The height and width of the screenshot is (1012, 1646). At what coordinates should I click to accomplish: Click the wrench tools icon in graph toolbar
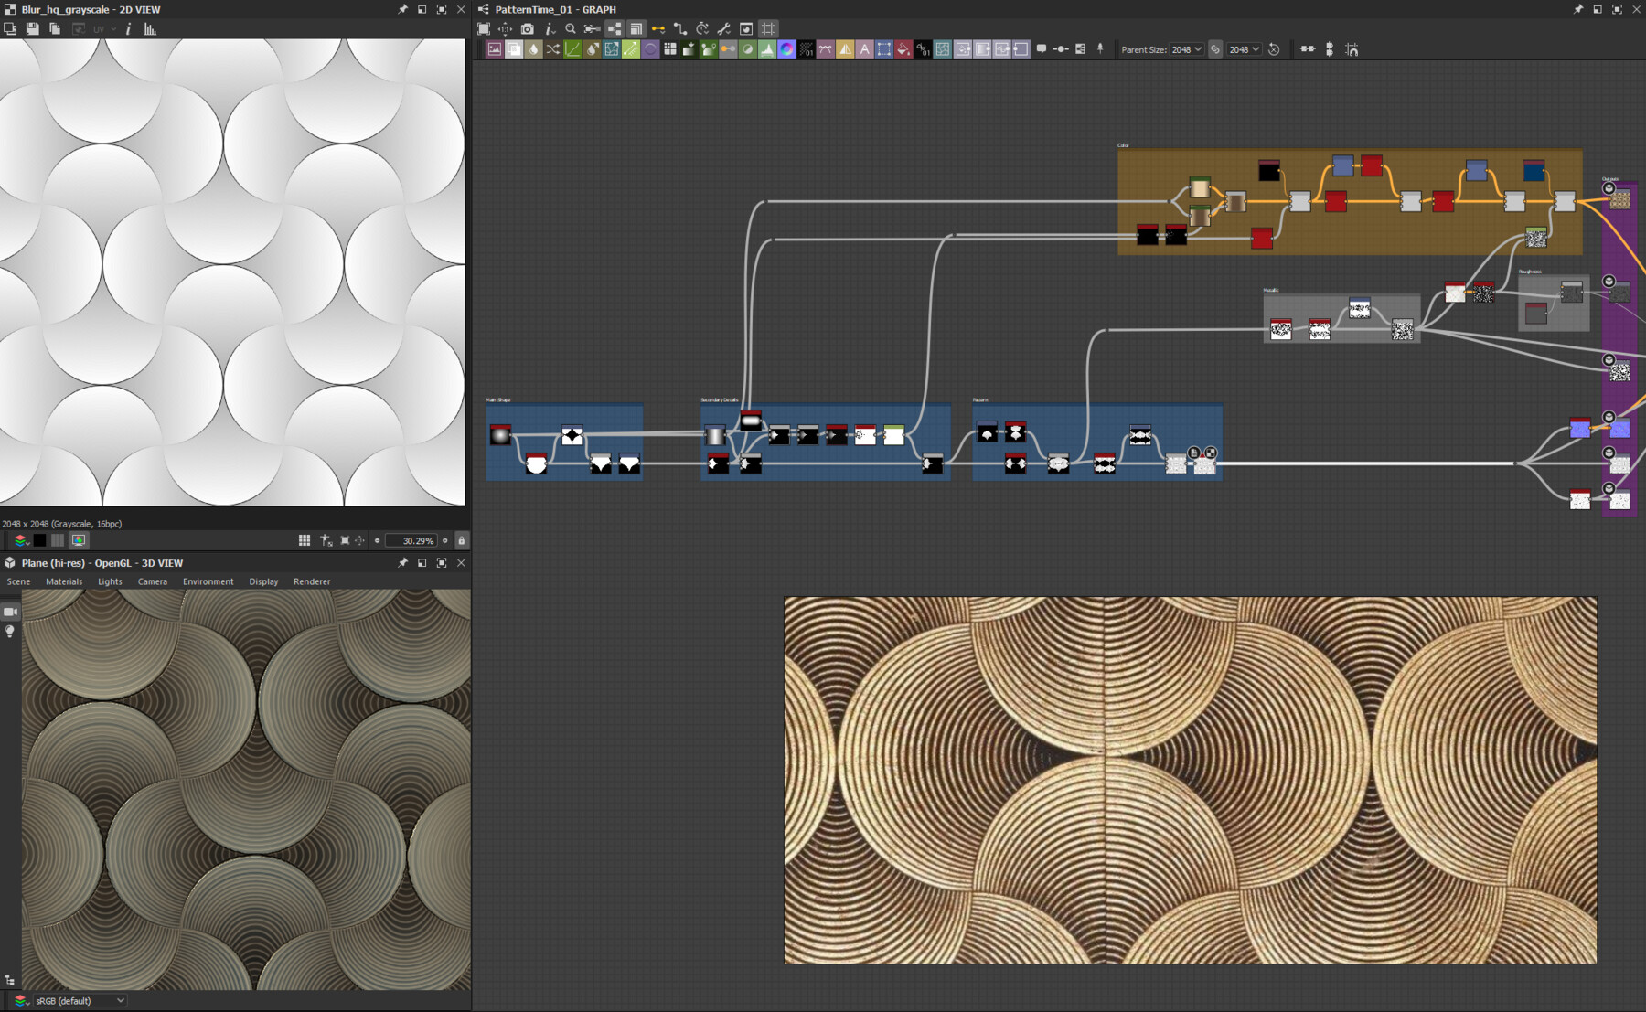tap(724, 29)
